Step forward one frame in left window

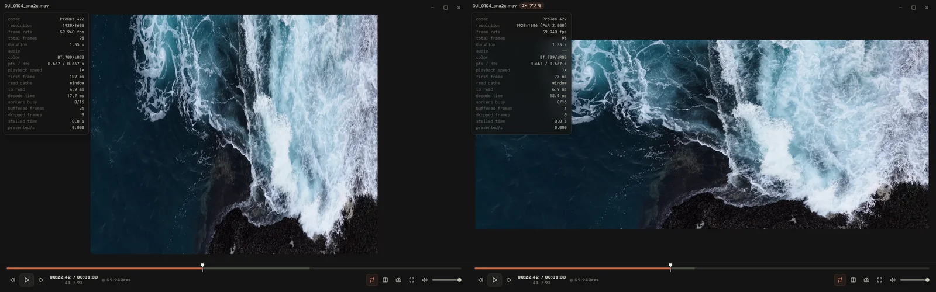click(40, 280)
